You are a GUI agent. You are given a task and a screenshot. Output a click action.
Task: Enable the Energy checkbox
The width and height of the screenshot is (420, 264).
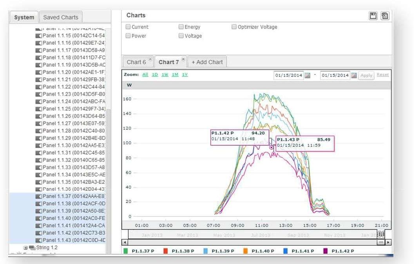point(181,27)
